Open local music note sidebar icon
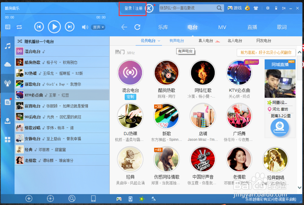Viewport: 304px width, 205px height. click(x=8, y=46)
